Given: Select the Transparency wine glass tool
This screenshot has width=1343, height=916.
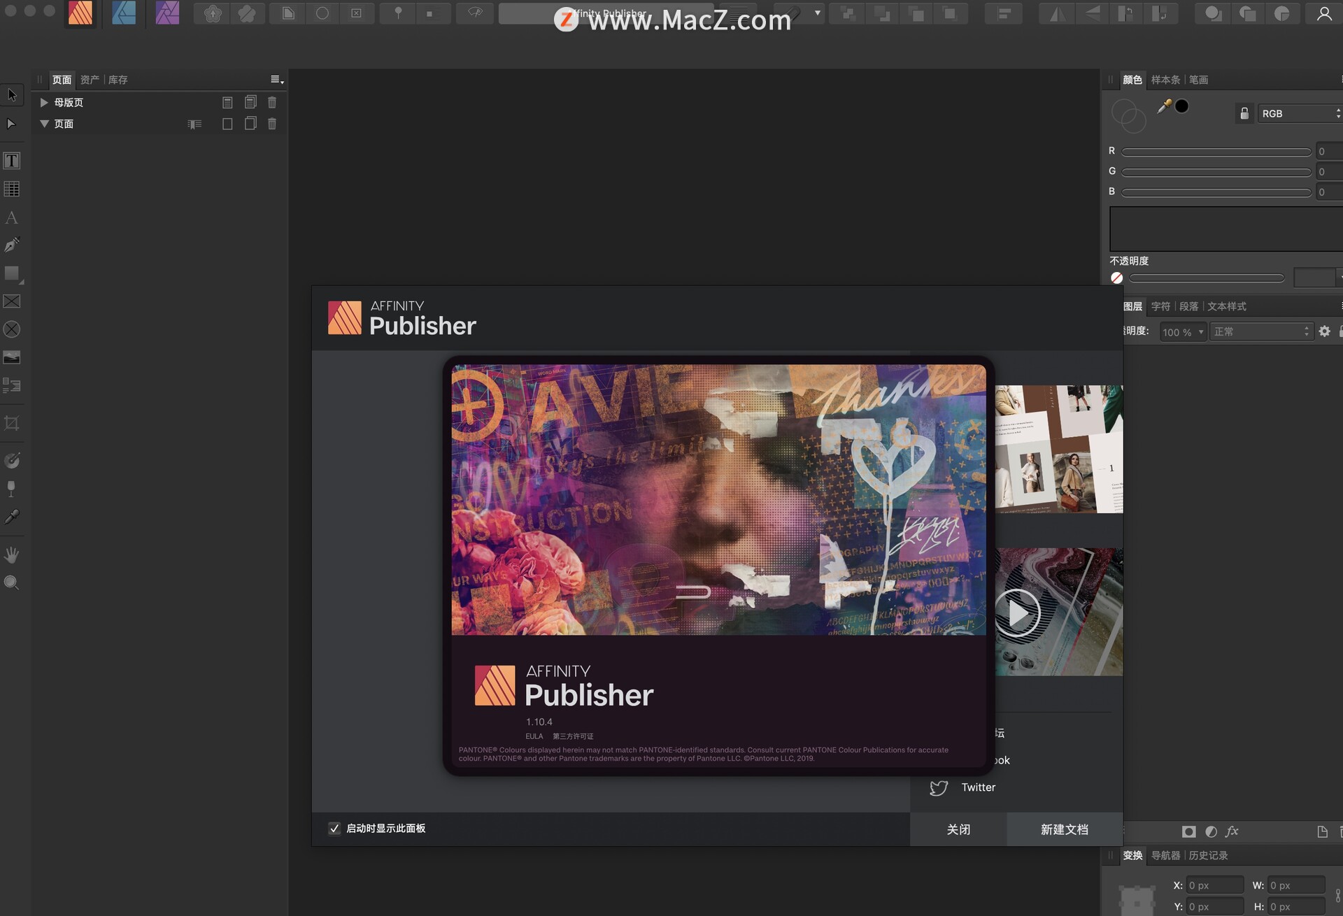Looking at the screenshot, I should pyautogui.click(x=12, y=489).
